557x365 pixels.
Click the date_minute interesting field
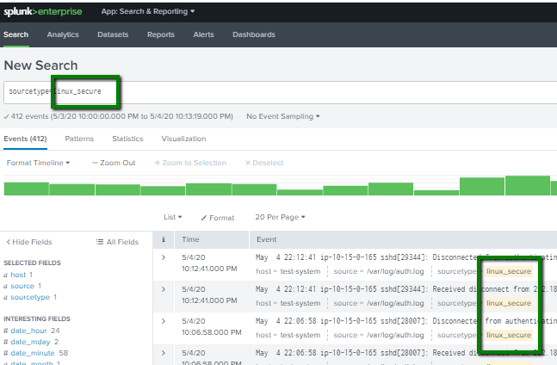tap(33, 353)
